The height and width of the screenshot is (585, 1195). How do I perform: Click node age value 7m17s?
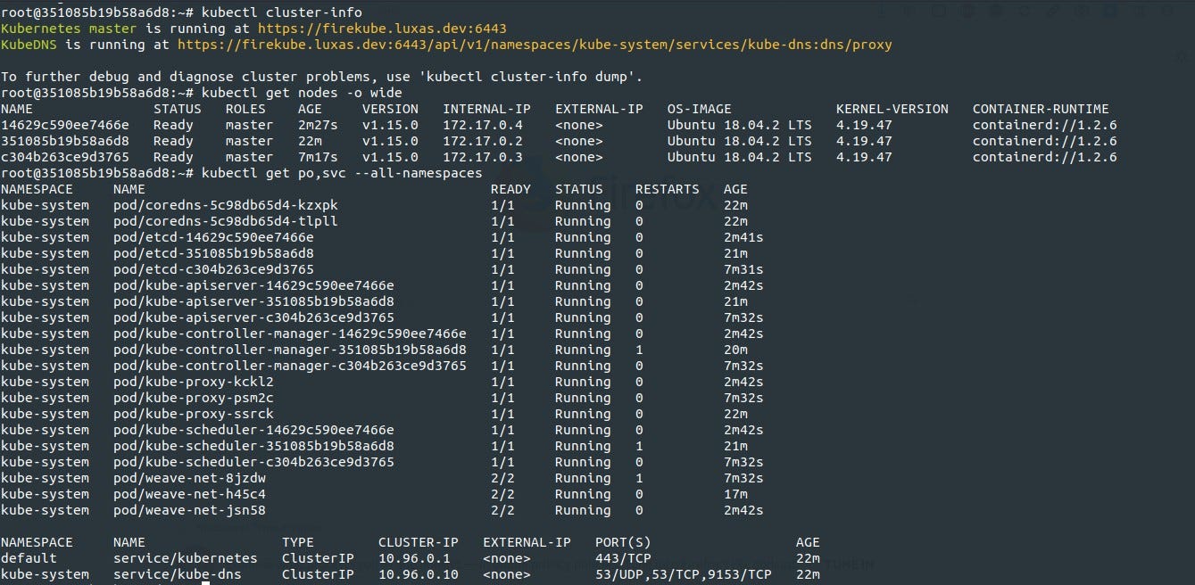tap(318, 157)
